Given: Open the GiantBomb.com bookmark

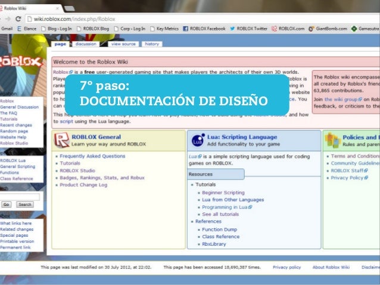Looking at the screenshot, I should coord(328,29).
